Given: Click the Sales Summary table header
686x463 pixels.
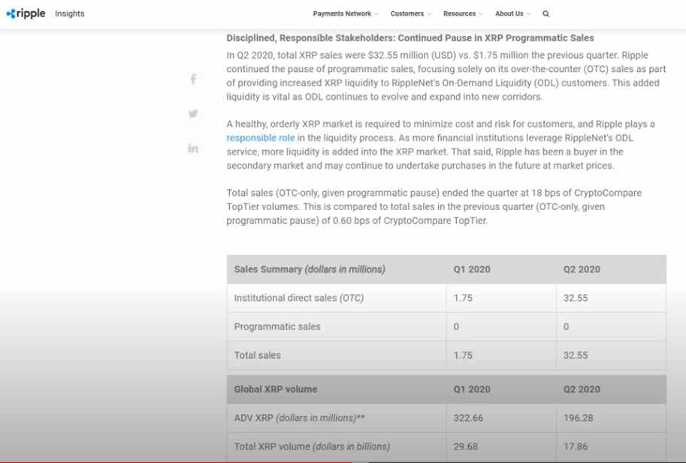Looking at the screenshot, I should click(x=310, y=269).
